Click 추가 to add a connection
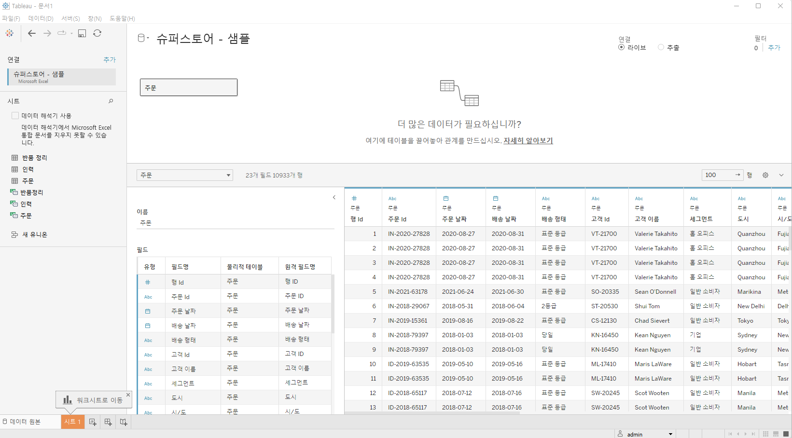Viewport: 792px width, 438px height. point(110,59)
